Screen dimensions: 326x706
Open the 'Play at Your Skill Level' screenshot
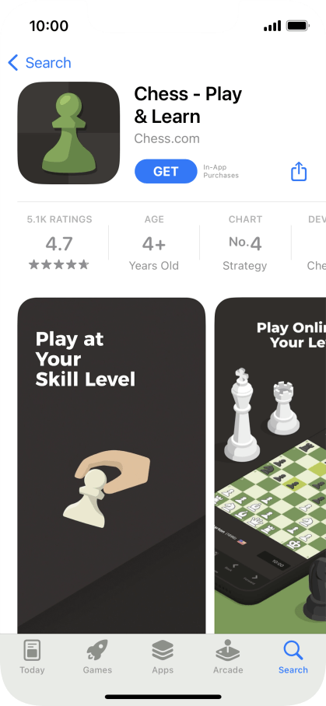(x=111, y=466)
